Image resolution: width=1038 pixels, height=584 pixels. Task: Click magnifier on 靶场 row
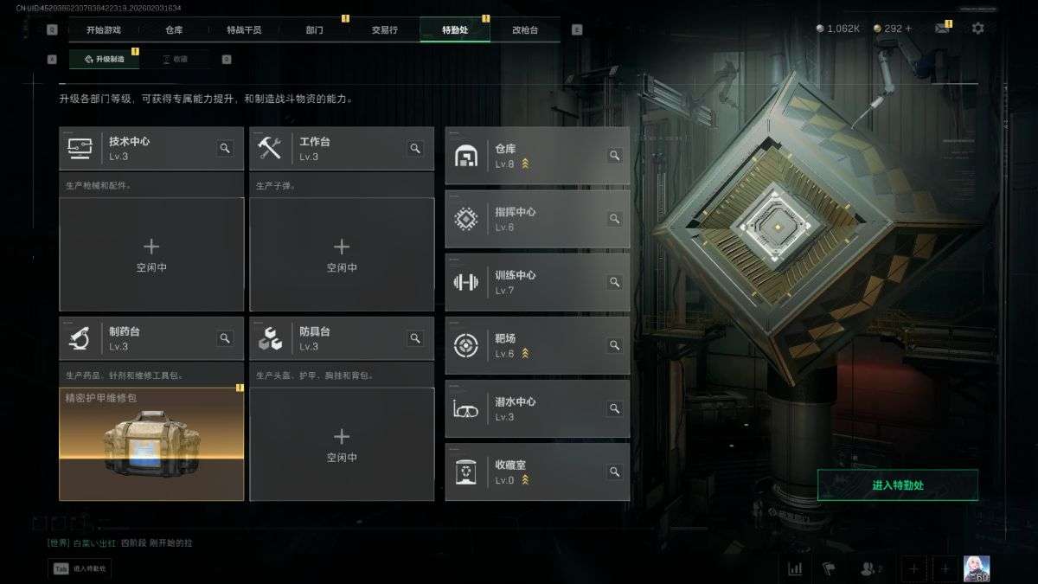(x=614, y=345)
